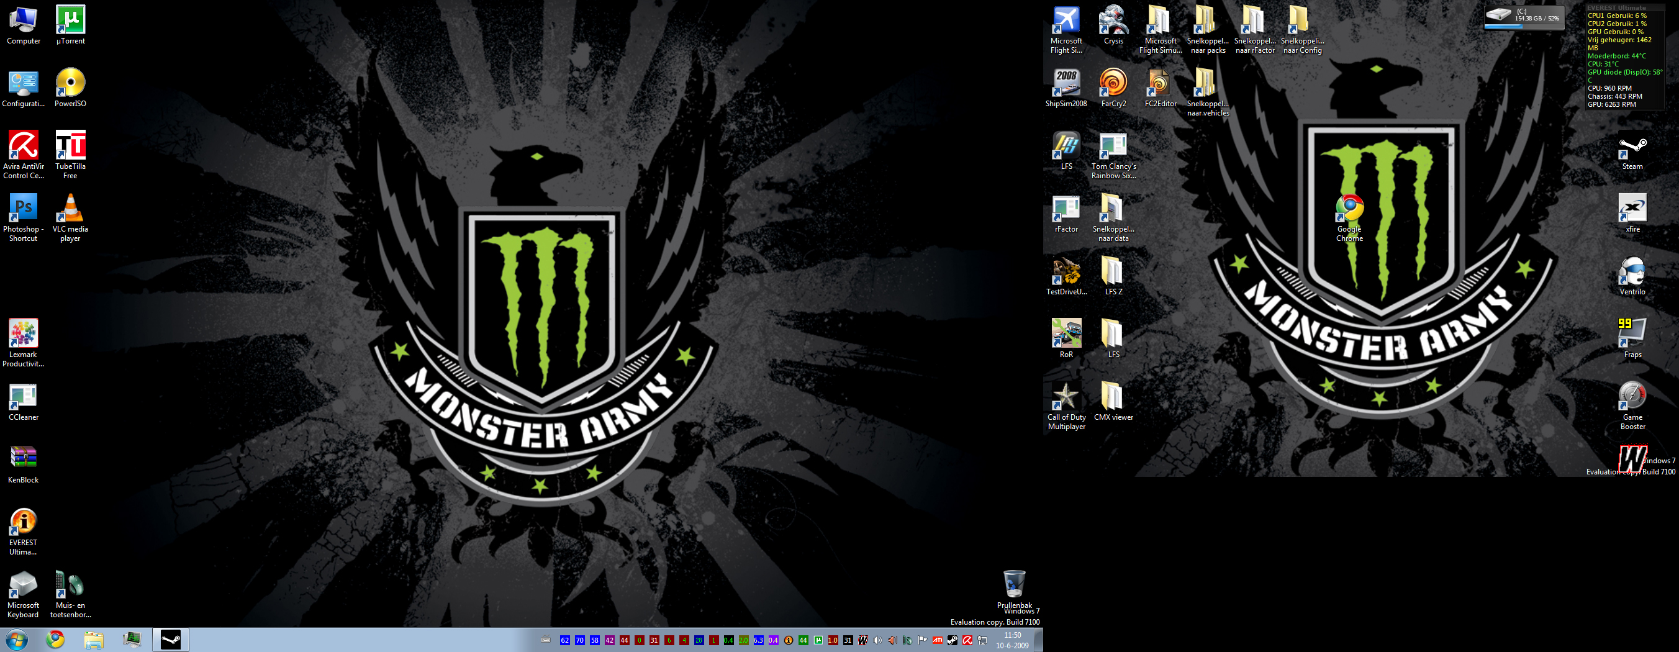1679x652 pixels.
Task: Launch the Photoshop shortcut on the desktop
Action: click(24, 218)
